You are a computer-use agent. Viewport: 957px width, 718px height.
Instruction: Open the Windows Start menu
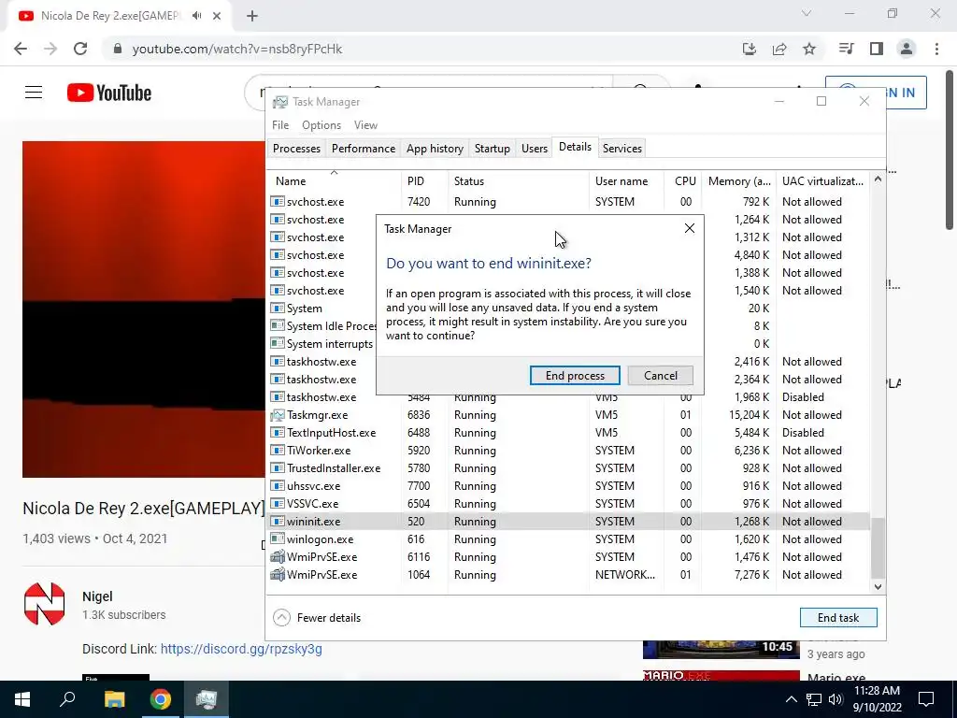pos(22,699)
